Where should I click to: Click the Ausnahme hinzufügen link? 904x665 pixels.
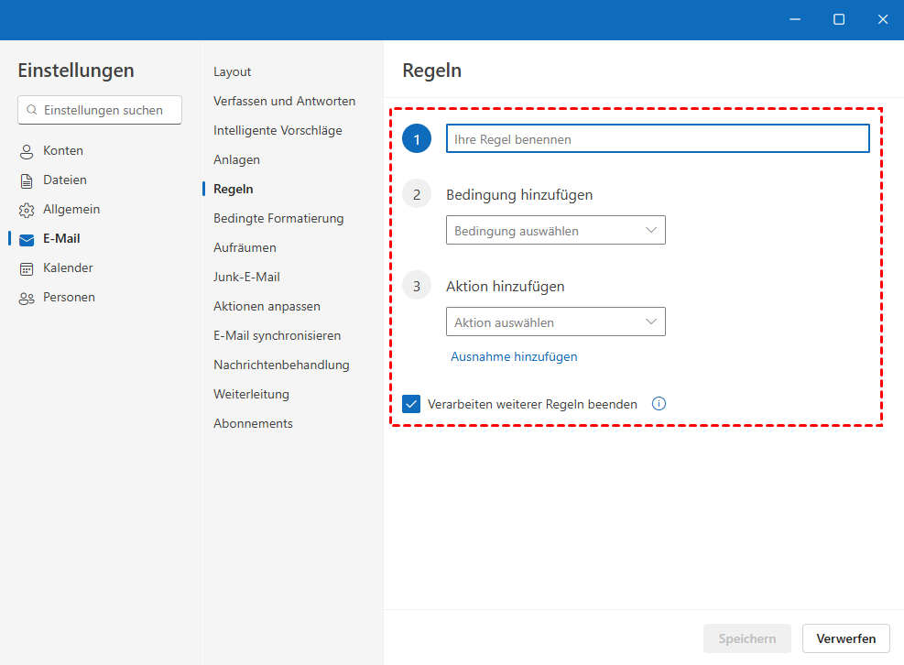[514, 356]
